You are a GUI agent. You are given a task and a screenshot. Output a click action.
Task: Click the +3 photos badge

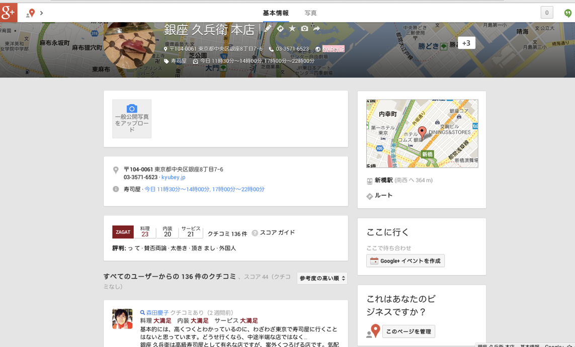tap(466, 43)
